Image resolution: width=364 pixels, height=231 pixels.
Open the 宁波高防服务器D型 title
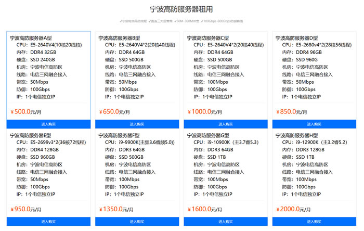point(296,38)
